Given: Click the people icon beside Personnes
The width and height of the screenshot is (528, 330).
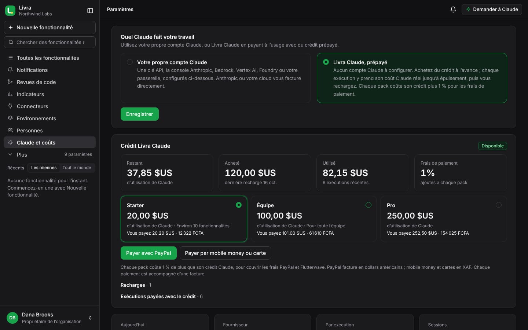Looking at the screenshot, I should (10, 131).
